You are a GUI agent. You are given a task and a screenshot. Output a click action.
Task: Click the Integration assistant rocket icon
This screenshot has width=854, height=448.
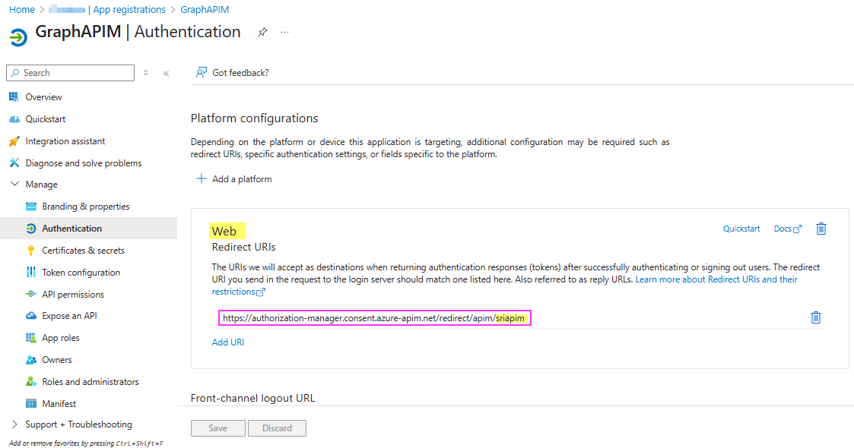tap(14, 141)
